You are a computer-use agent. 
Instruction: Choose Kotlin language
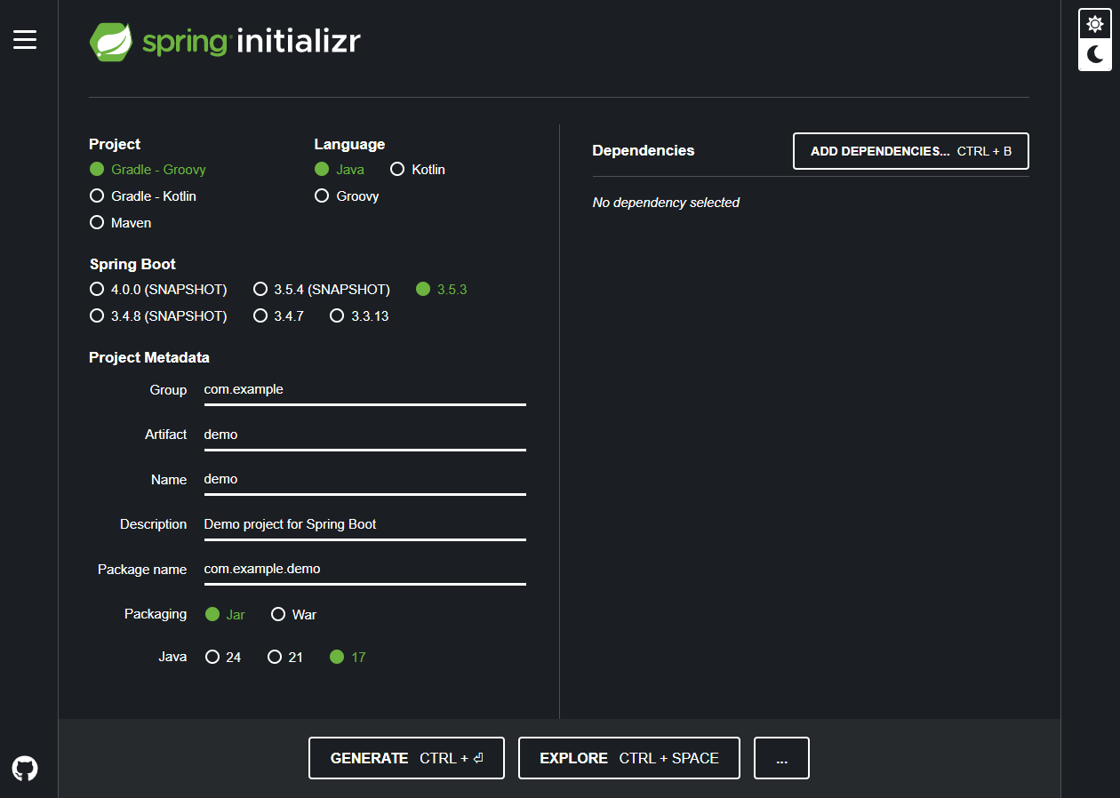tap(418, 169)
